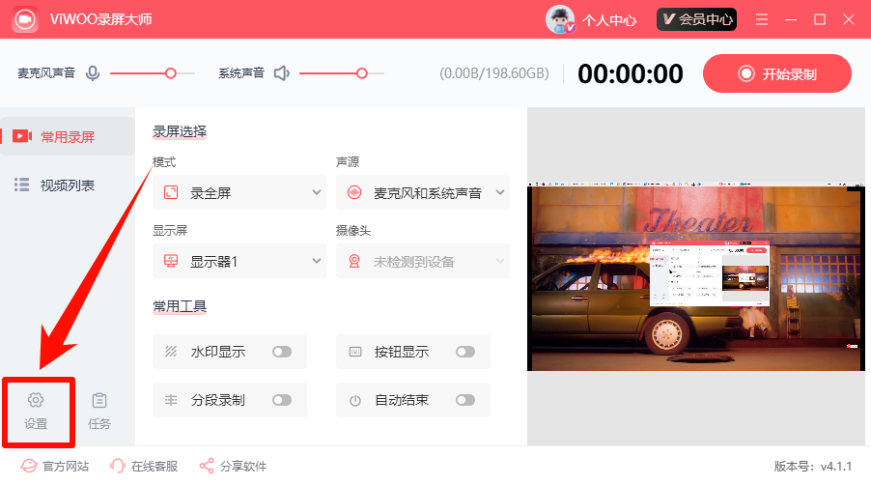The height and width of the screenshot is (485, 871).
Task: Open the 官方网站 link text
Action: tap(66, 466)
